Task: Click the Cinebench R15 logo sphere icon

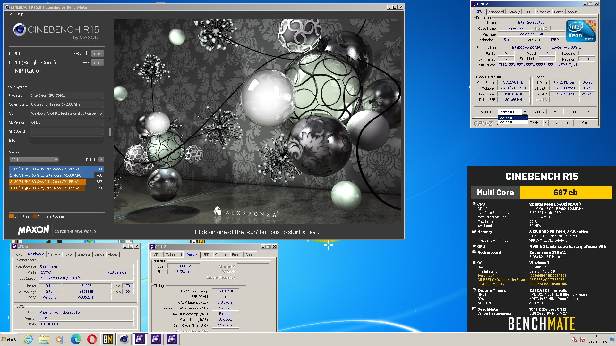Action: pyautogui.click(x=19, y=29)
